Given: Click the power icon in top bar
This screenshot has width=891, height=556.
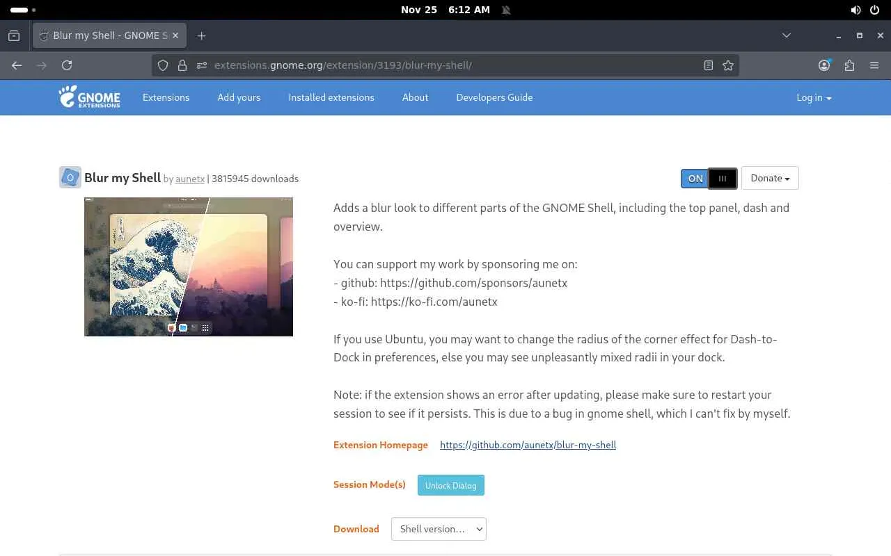Looking at the screenshot, I should tap(875, 10).
